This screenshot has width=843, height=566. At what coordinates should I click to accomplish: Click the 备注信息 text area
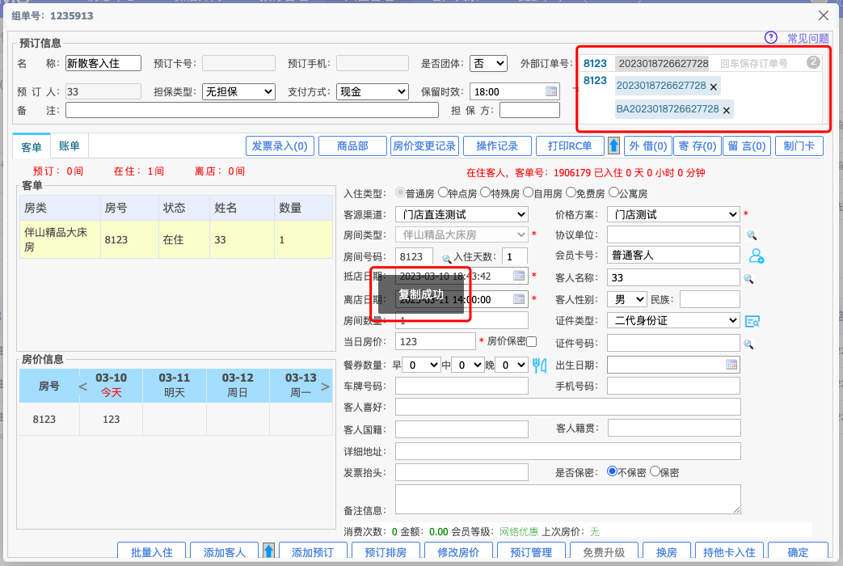click(x=567, y=499)
